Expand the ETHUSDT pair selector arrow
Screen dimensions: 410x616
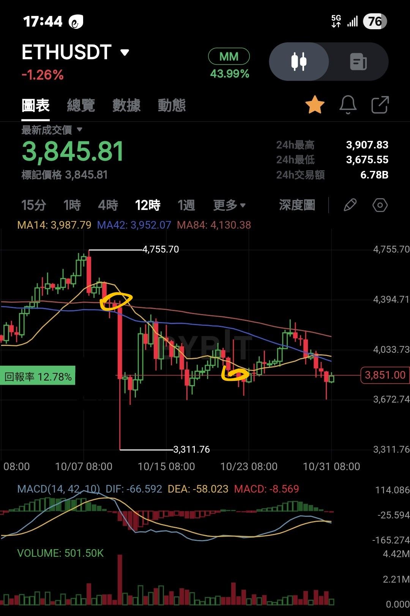point(125,52)
